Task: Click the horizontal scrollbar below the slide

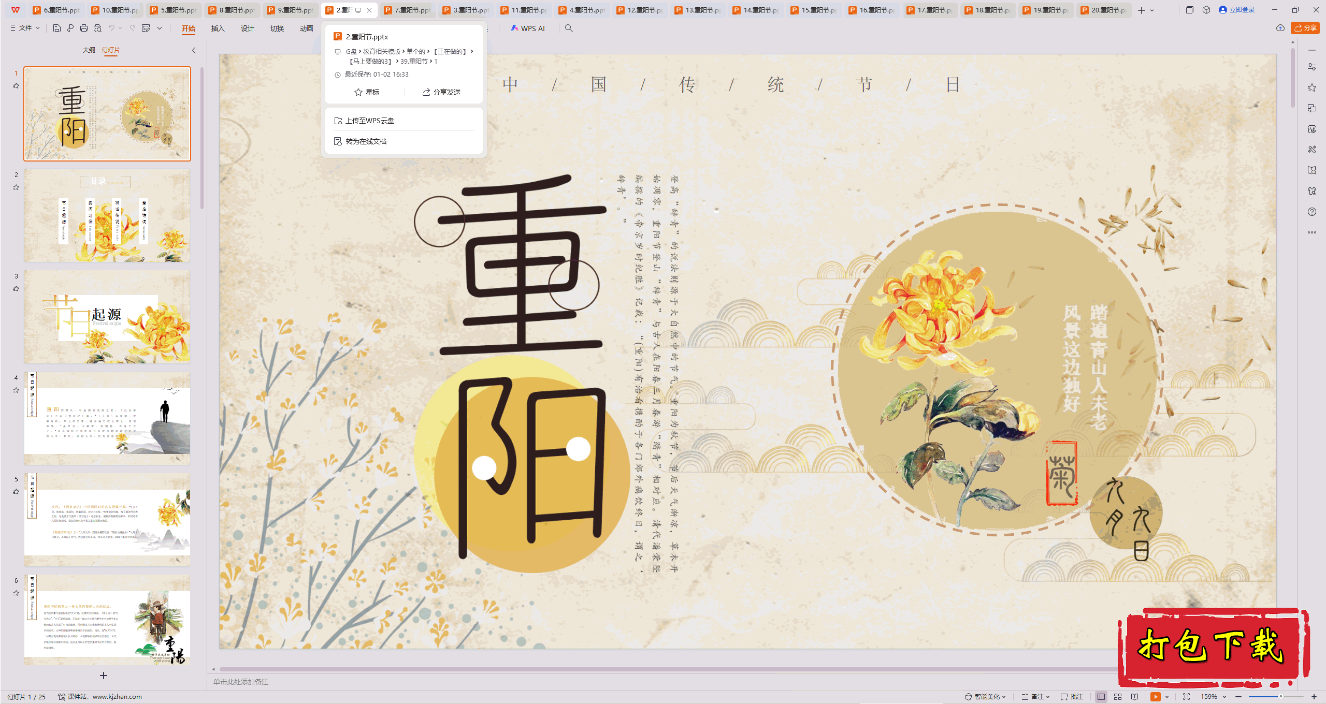Action: (668, 669)
